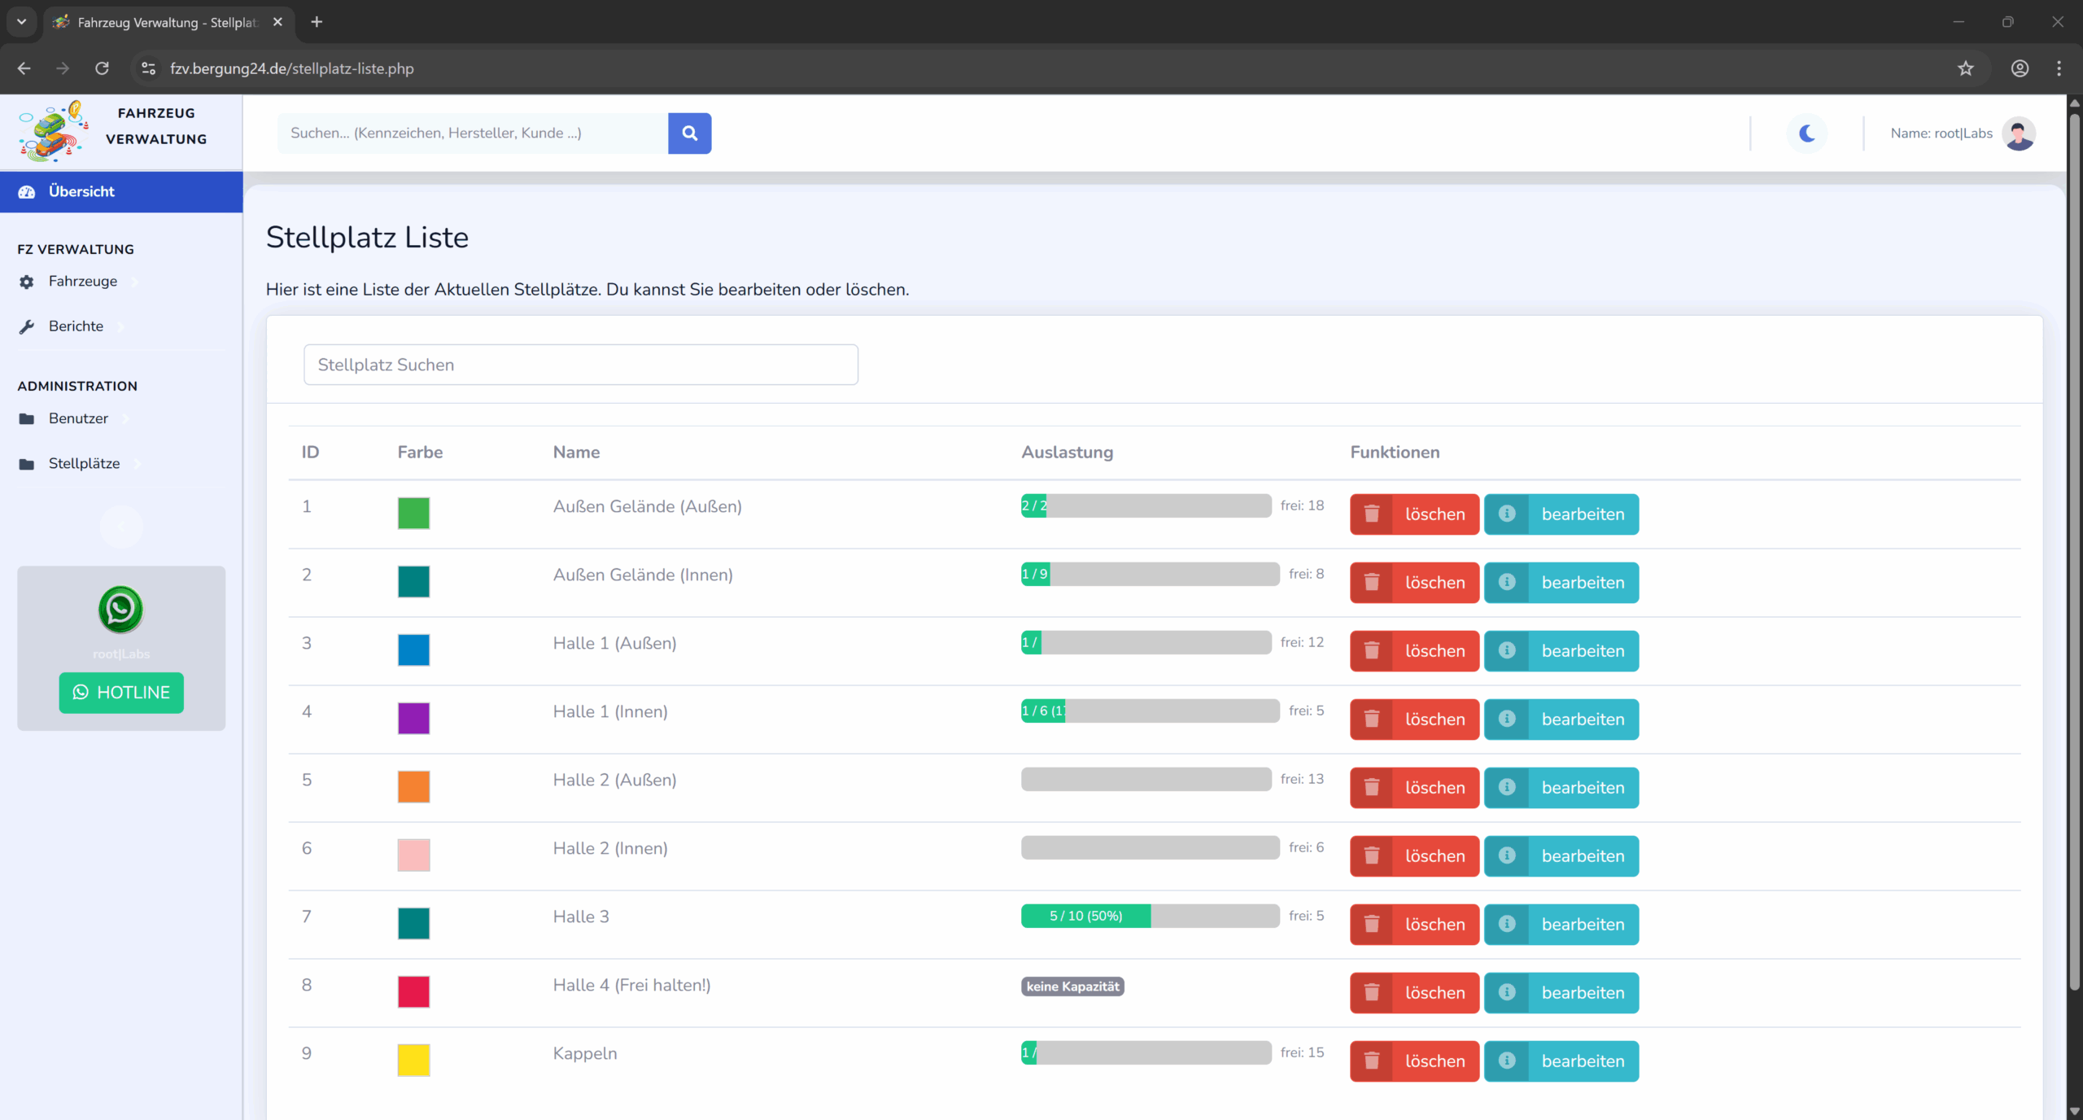Reload the page in browser
2083x1120 pixels.
(x=102, y=68)
